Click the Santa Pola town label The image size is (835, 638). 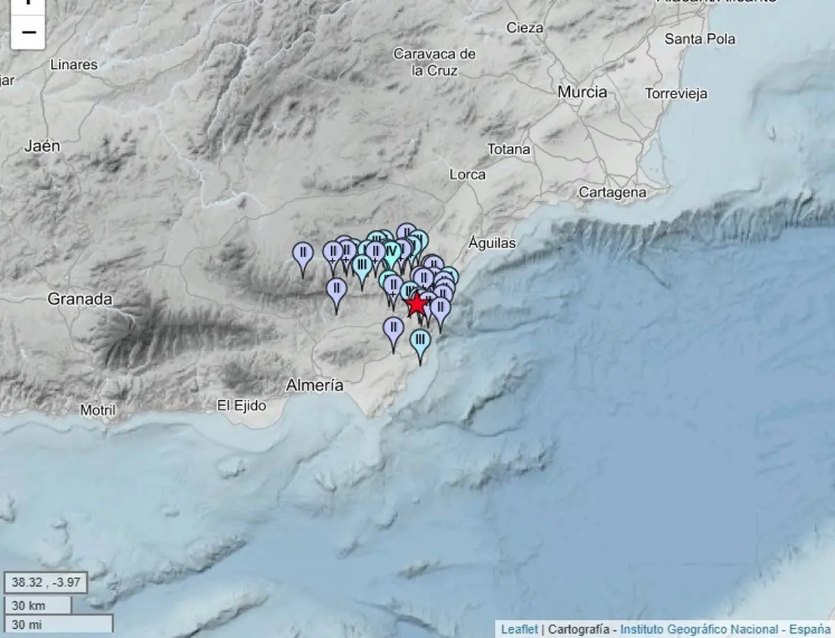[x=699, y=39]
